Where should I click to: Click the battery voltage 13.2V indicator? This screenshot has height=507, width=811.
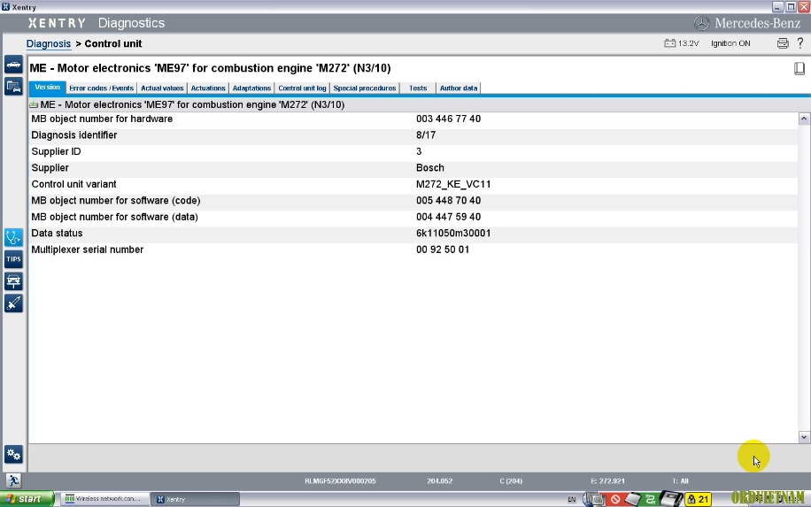tap(682, 43)
